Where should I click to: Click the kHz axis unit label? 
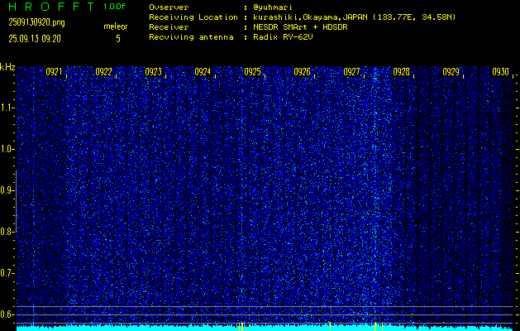[7, 67]
